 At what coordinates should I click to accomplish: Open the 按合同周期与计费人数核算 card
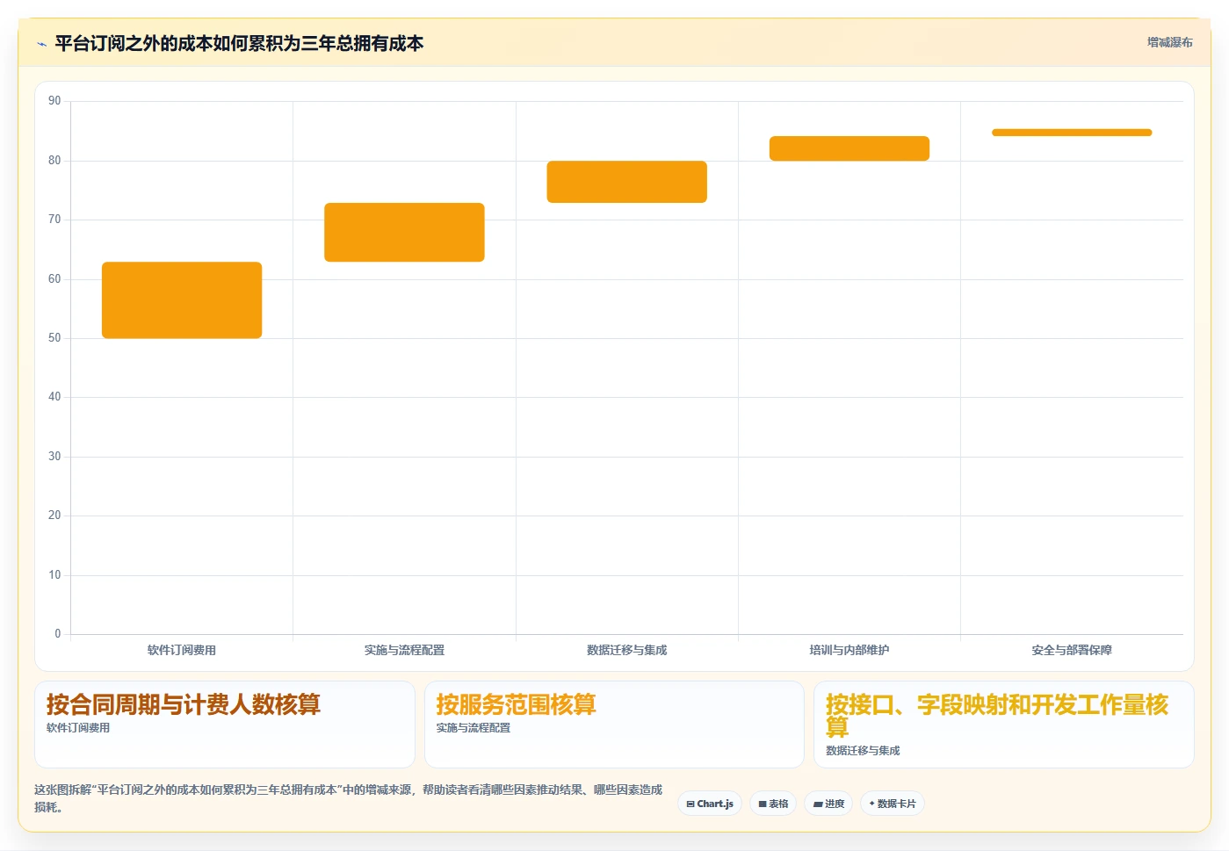point(225,725)
